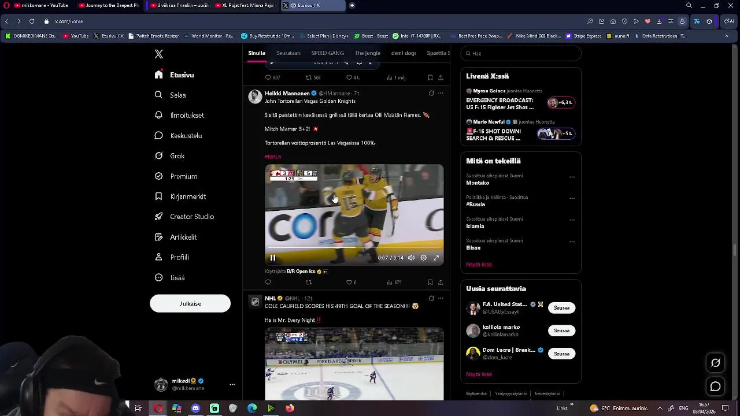Viewport: 740px width, 416px height.
Task: Play the Cole Caufield NHL video thumbnail
Action: click(x=354, y=364)
